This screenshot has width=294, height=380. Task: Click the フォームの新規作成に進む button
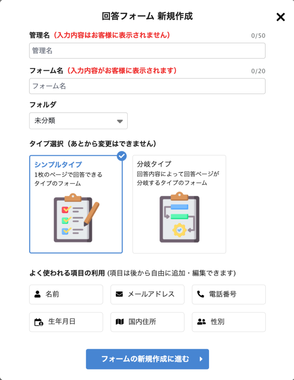pyautogui.click(x=147, y=359)
